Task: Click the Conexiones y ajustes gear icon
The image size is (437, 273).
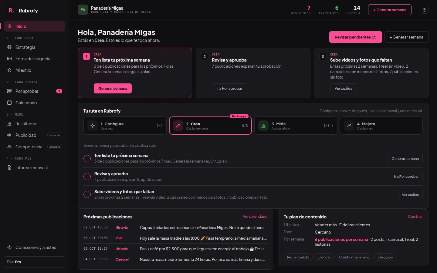Action: point(9,247)
